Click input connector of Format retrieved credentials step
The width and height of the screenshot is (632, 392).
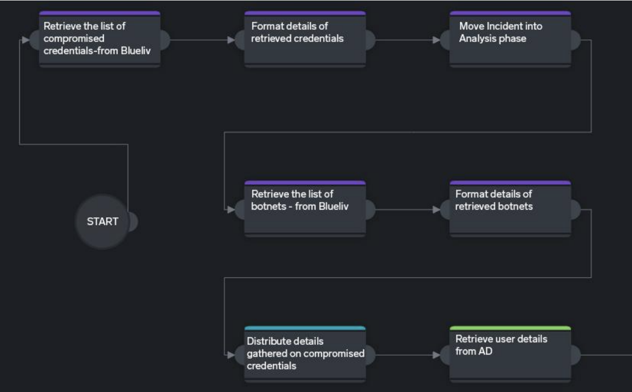tap(239, 40)
